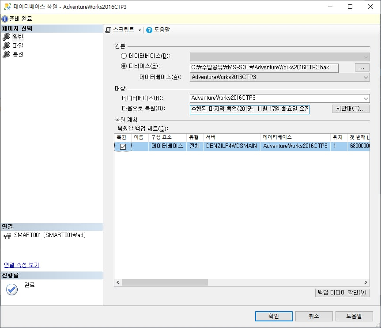The image size is (381, 328).
Task: Click the 복원 column header
Action: (123, 137)
